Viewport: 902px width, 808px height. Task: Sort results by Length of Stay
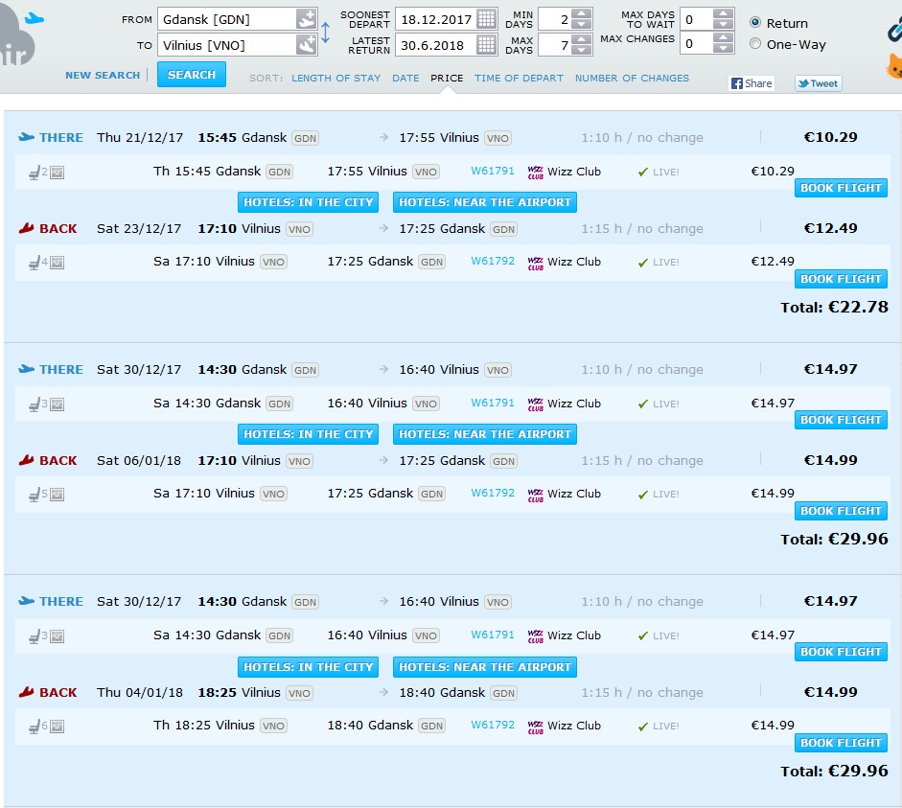point(335,79)
